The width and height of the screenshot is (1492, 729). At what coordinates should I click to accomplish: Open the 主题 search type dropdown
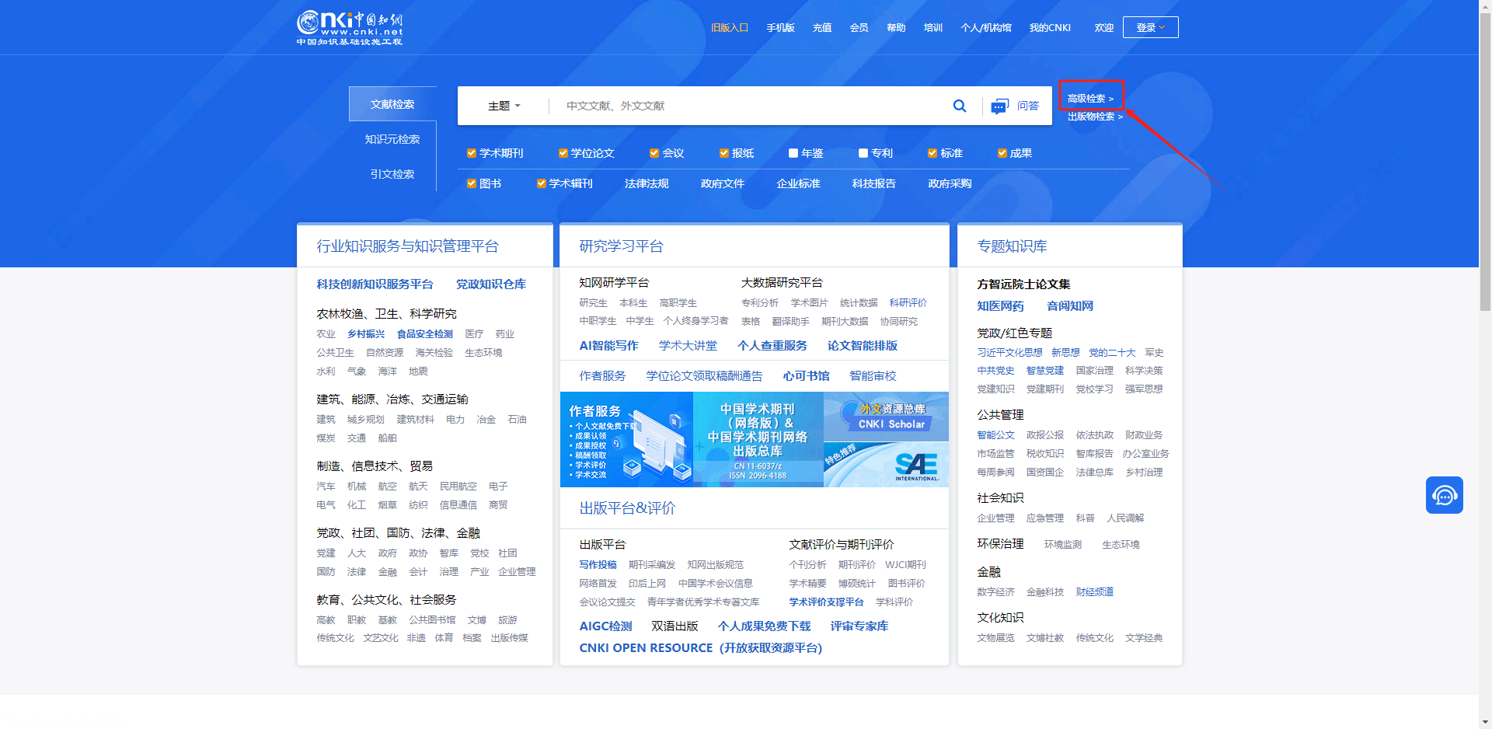pos(504,106)
